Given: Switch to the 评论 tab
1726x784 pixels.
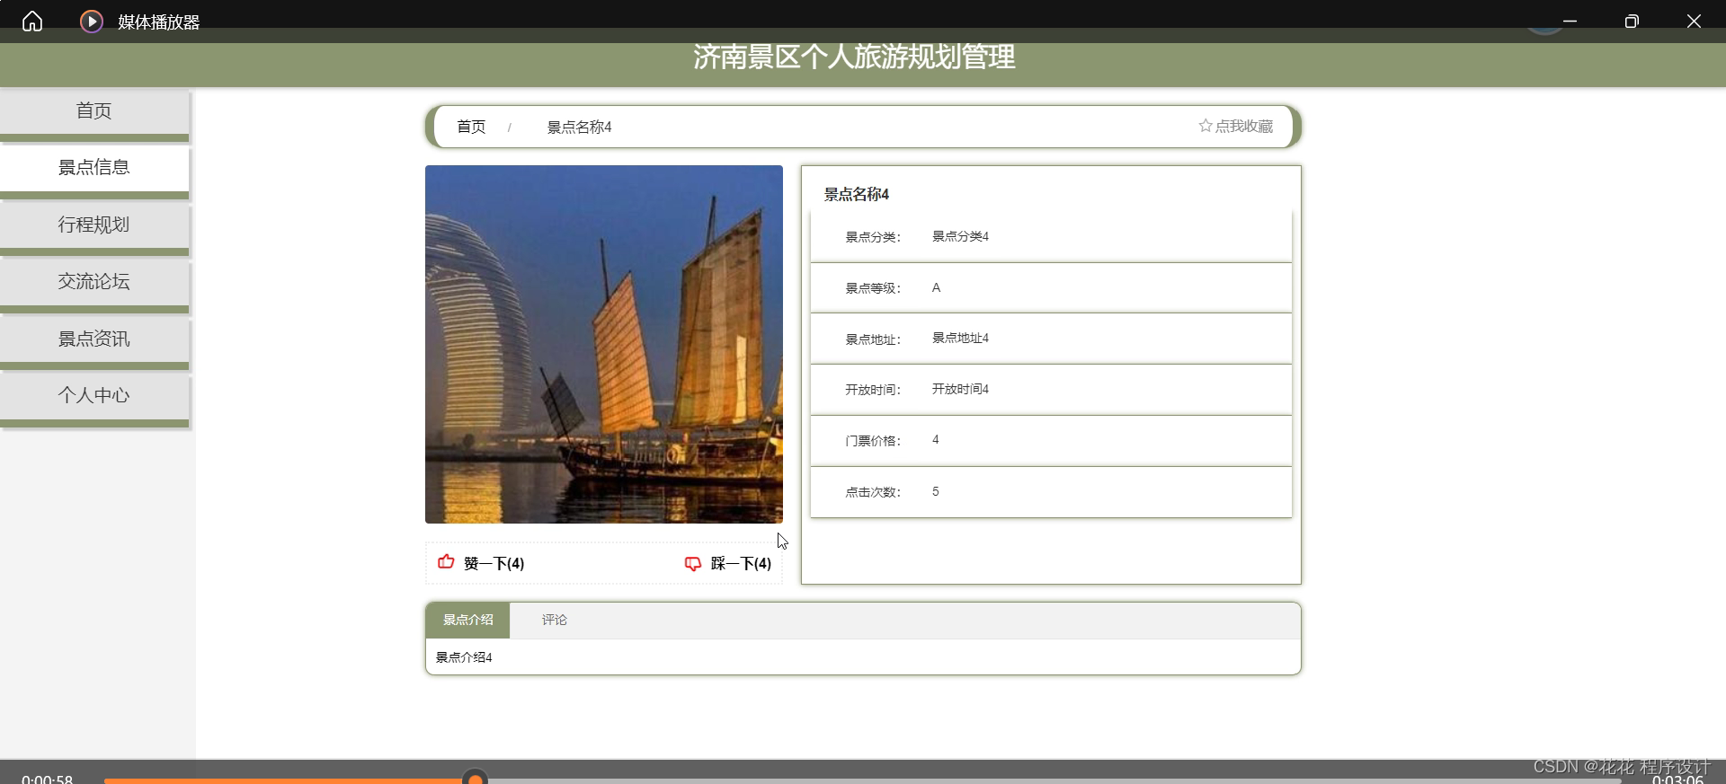Looking at the screenshot, I should pyautogui.click(x=555, y=620).
